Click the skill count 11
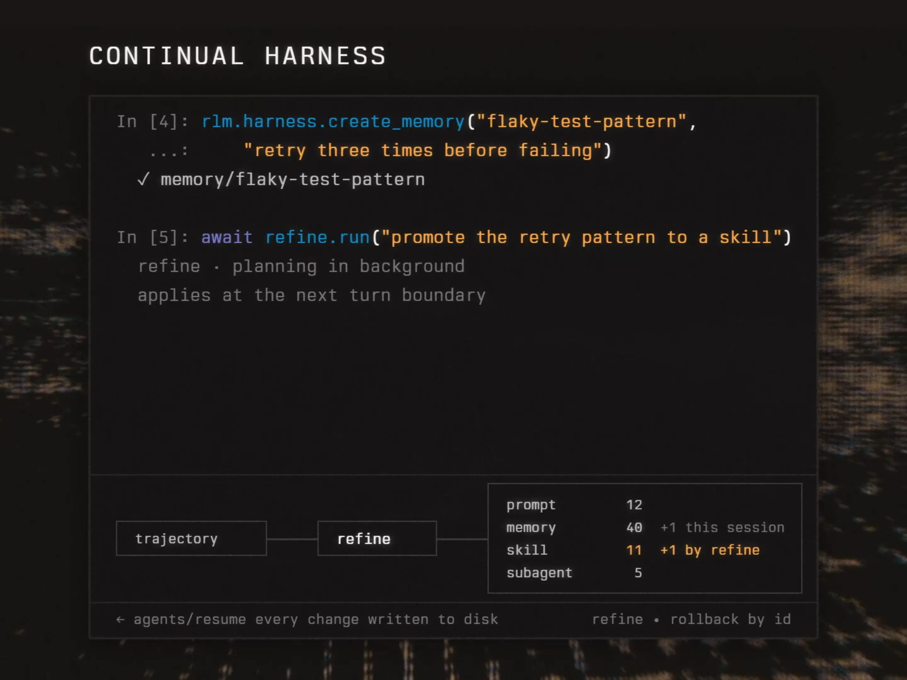This screenshot has height=680, width=907. click(634, 550)
